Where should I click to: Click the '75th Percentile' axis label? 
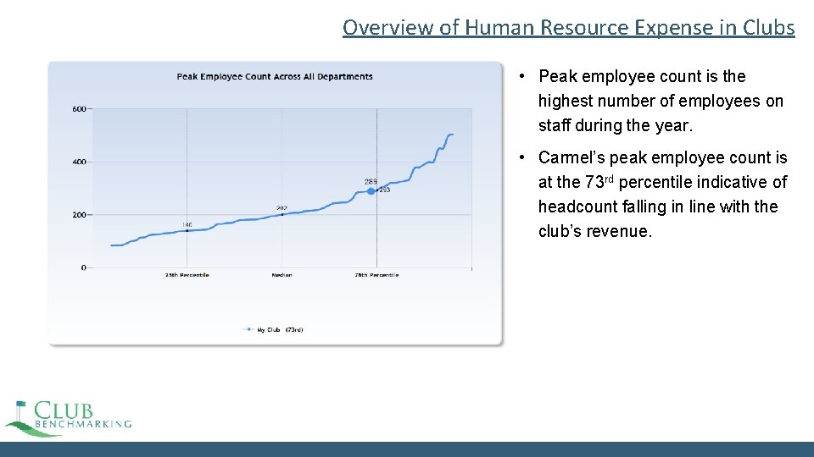376,275
